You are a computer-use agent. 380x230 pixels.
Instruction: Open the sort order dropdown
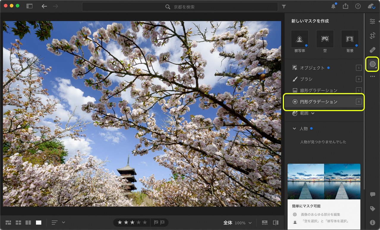(x=58, y=222)
